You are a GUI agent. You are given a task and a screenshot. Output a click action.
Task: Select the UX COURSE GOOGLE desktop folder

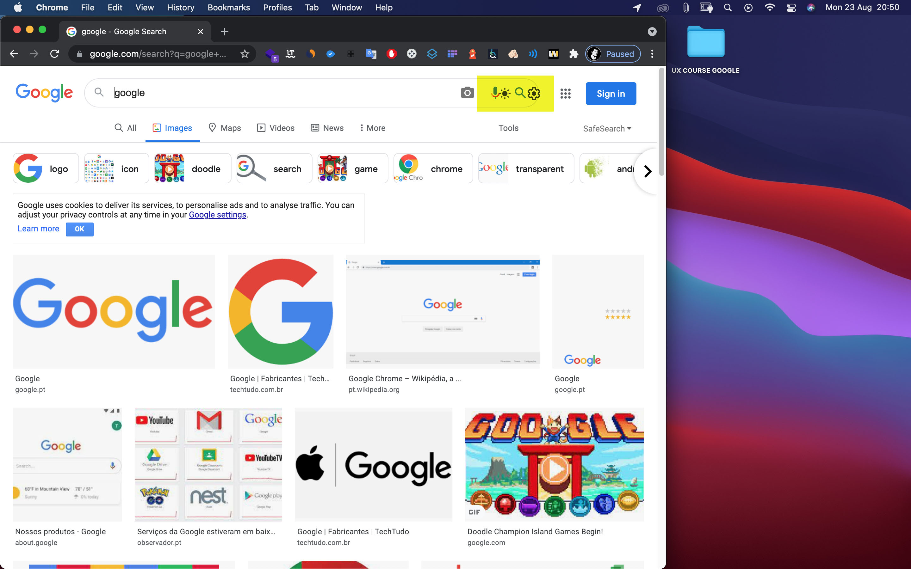point(705,50)
